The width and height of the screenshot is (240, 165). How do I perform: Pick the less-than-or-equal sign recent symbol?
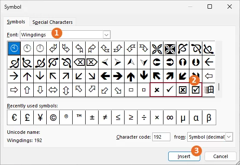(x=118, y=117)
